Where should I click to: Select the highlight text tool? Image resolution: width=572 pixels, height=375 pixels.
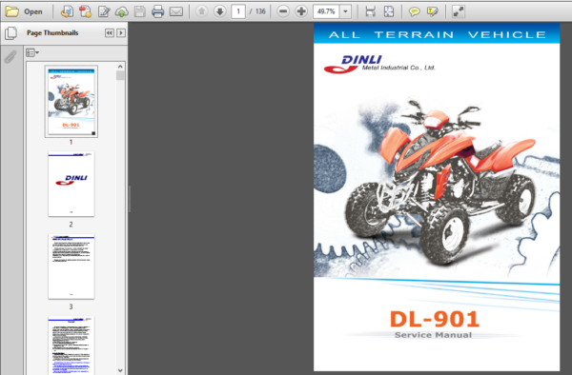(x=433, y=11)
